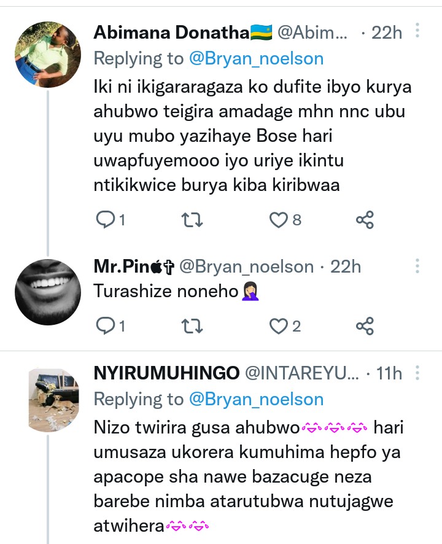The height and width of the screenshot is (544, 442).
Task: Retweet Abimana Donatha's tweet
Action: click(193, 219)
